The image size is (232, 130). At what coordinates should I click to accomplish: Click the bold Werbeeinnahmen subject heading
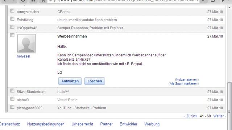(72, 36)
